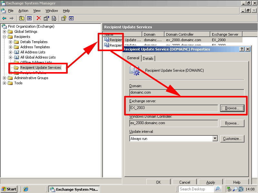This screenshot has height=193, width=258.
Task: Expand the Address Templates node
Action: coord(11,47)
